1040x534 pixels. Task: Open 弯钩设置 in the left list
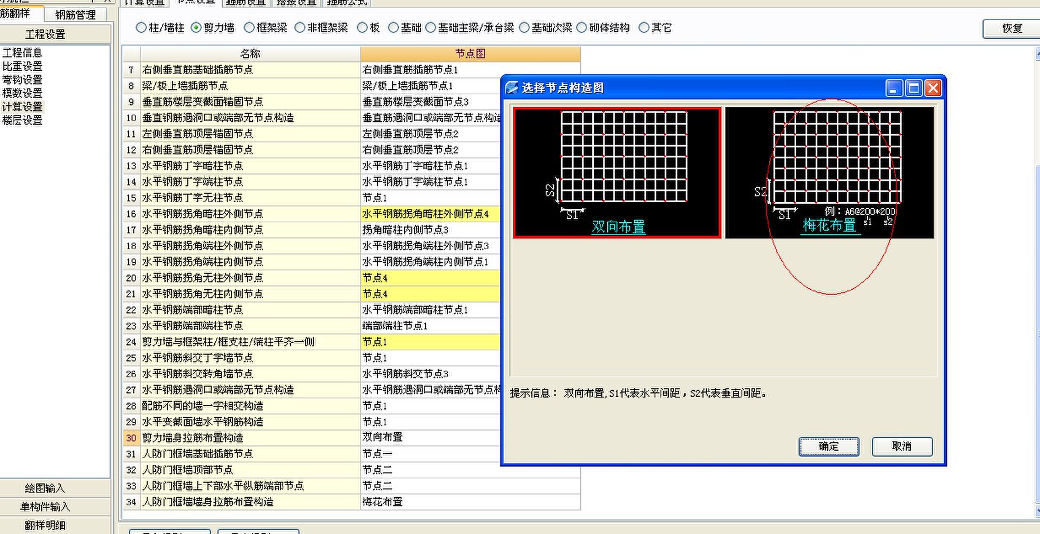click(x=22, y=80)
